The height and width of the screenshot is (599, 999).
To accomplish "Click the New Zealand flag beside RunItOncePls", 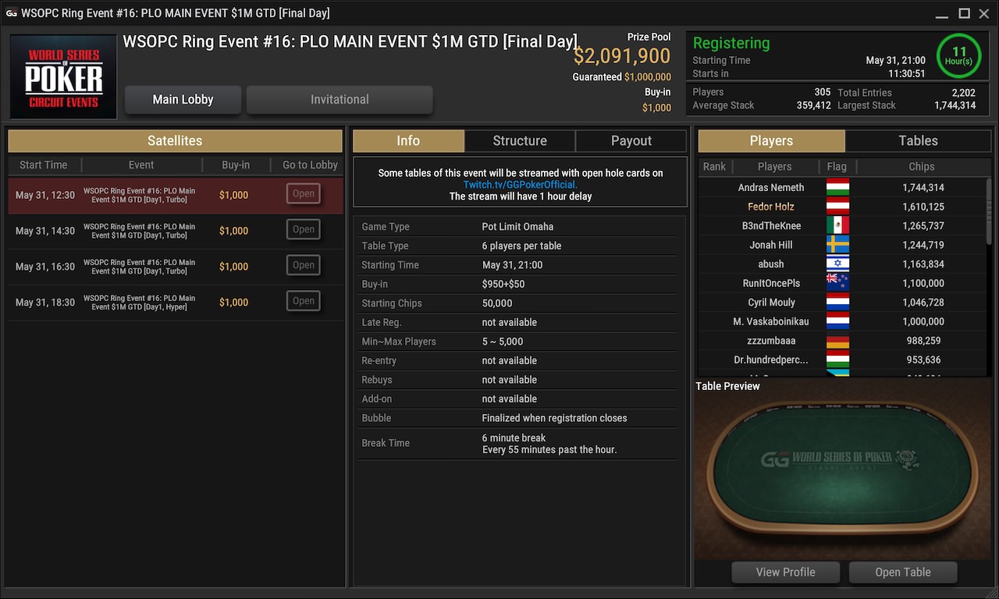I will point(837,283).
